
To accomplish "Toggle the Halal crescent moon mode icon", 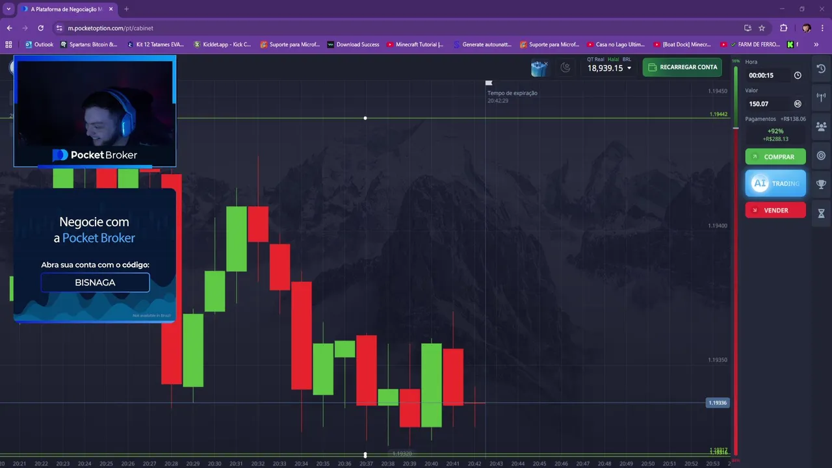I will [565, 67].
